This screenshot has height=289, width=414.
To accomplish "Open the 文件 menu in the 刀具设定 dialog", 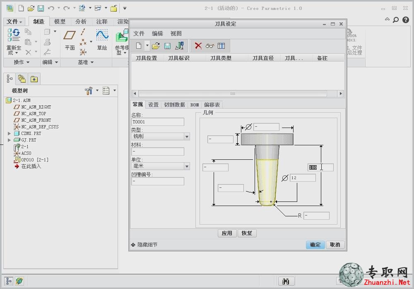I will click(x=139, y=33).
